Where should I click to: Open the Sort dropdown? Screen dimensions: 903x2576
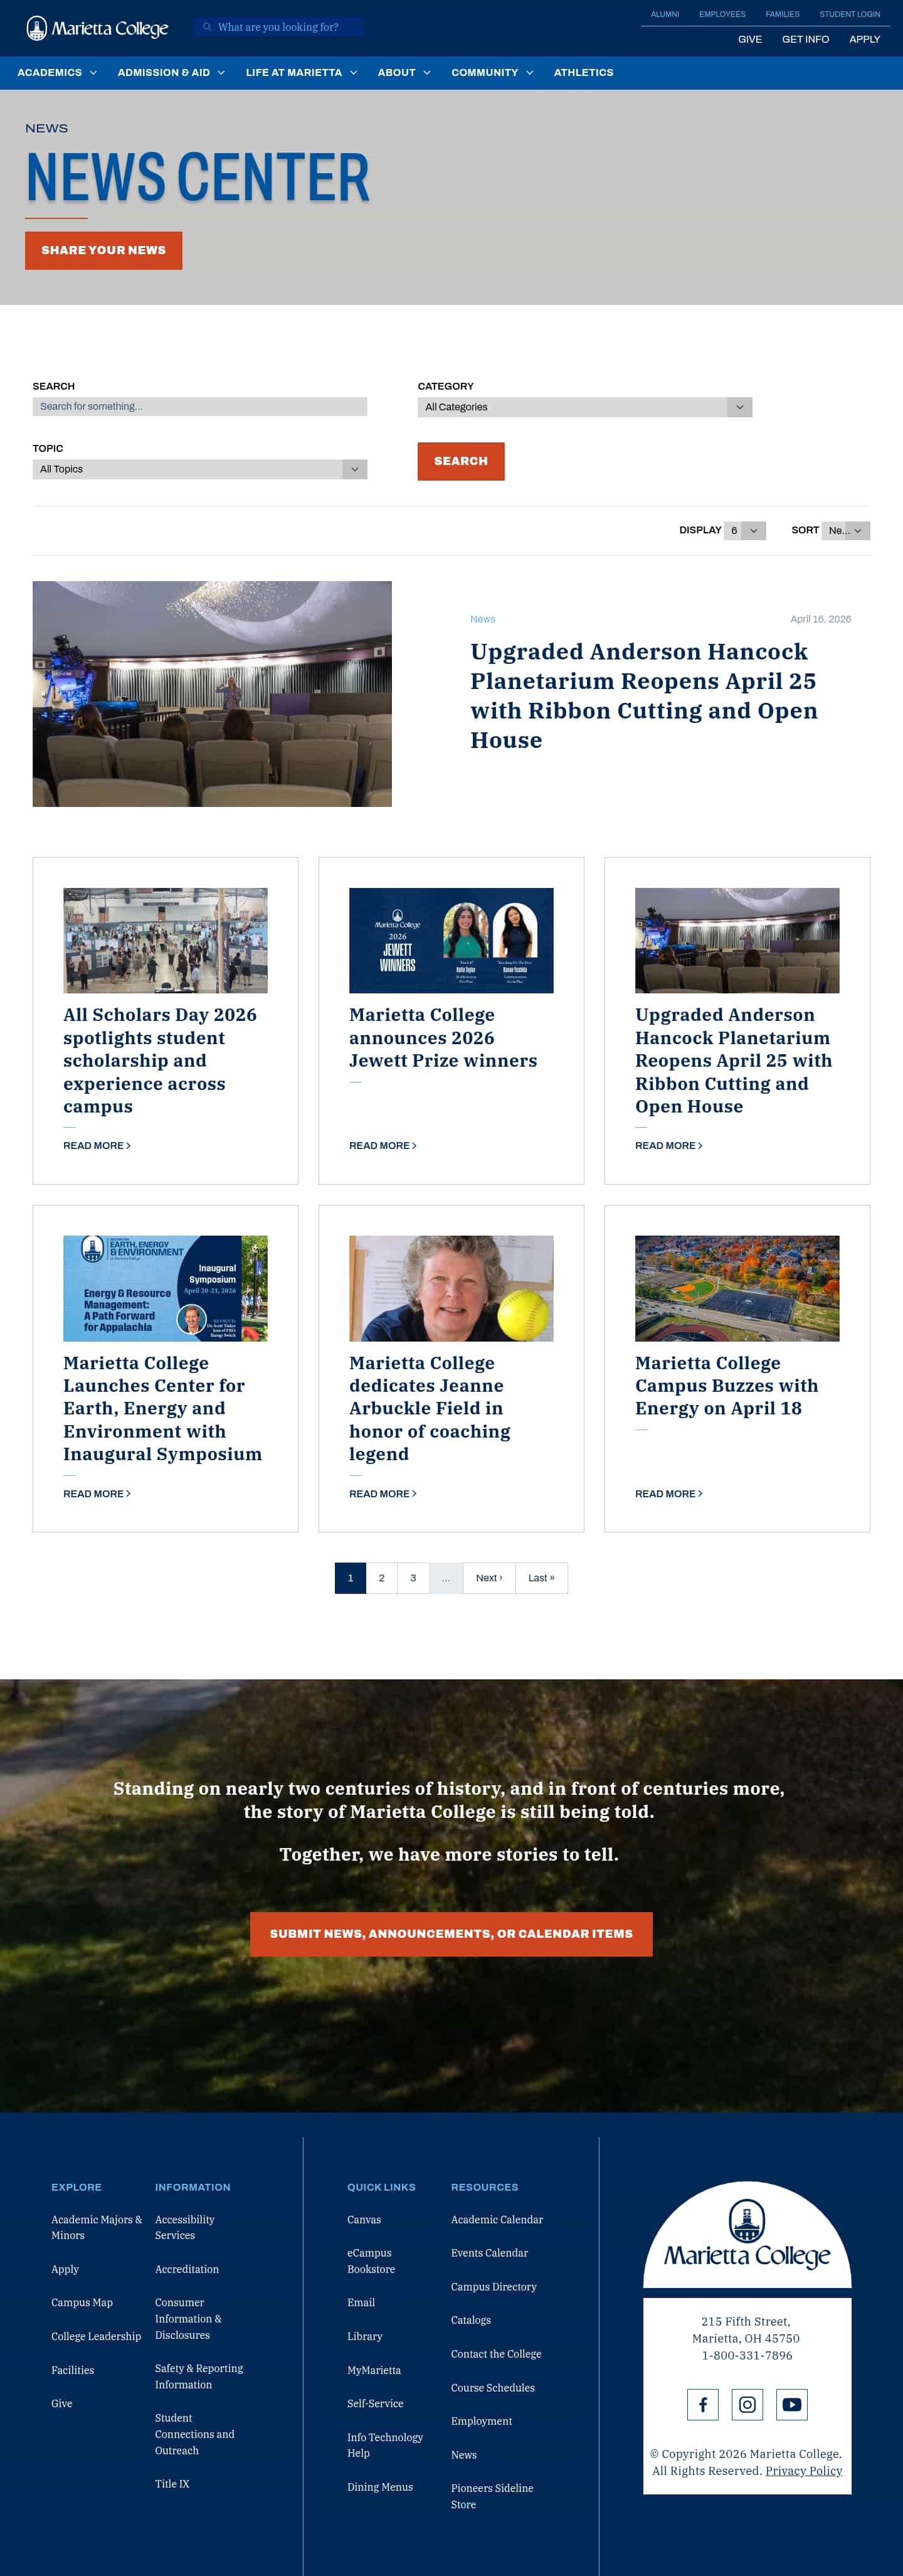[846, 531]
